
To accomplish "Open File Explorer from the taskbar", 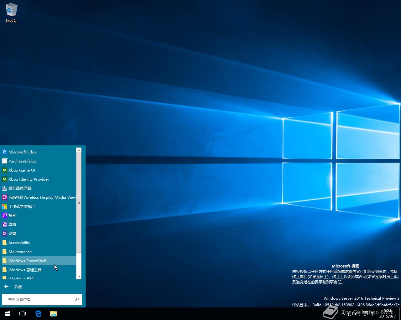I will 54,314.
